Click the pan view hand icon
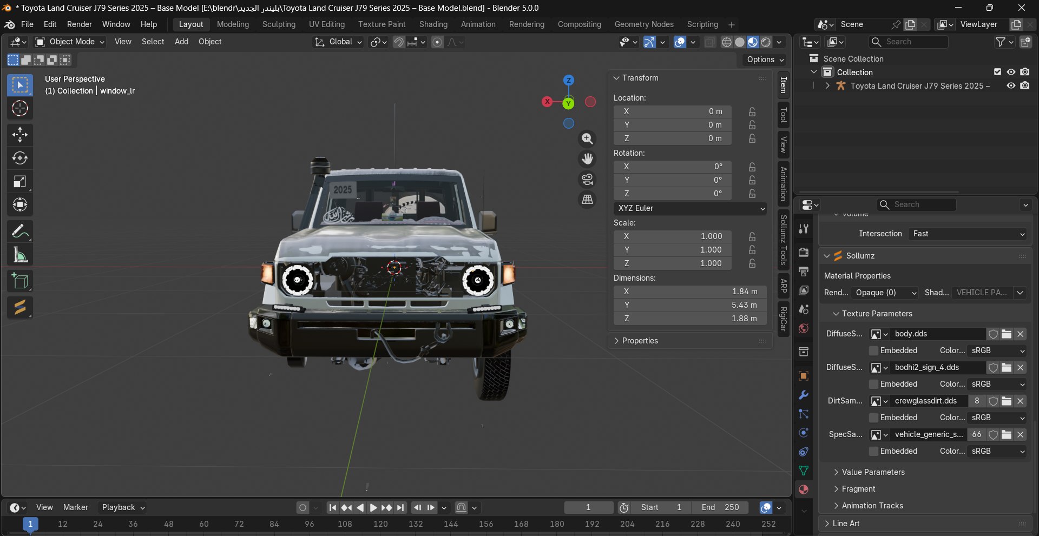1039x536 pixels. (x=587, y=159)
